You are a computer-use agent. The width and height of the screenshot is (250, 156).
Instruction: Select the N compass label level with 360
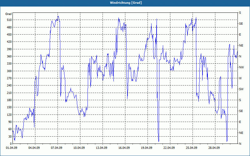(240, 56)
